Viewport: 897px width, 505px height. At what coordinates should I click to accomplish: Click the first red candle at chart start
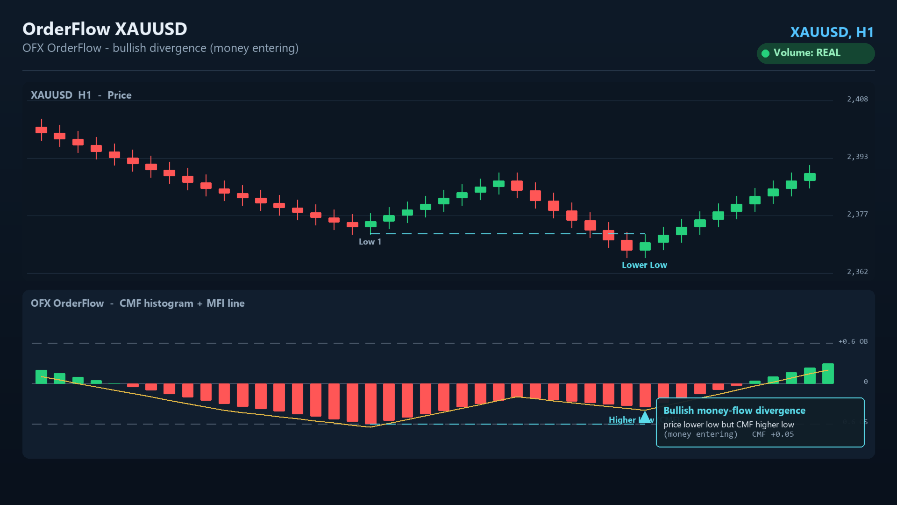[x=42, y=130]
